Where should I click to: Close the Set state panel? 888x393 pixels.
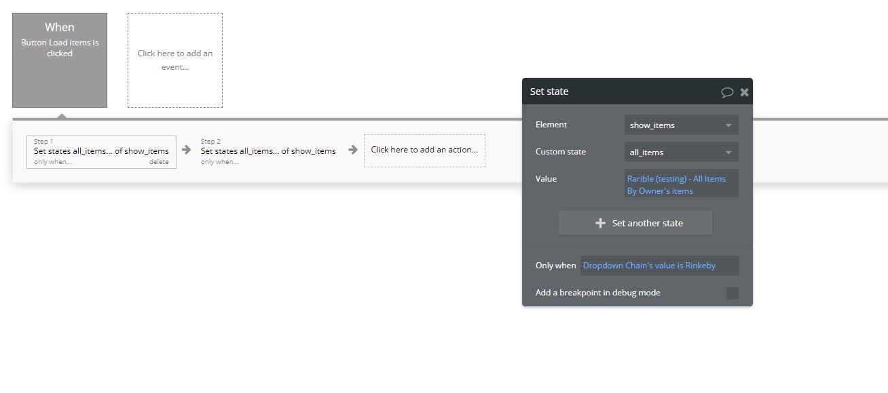click(x=745, y=92)
